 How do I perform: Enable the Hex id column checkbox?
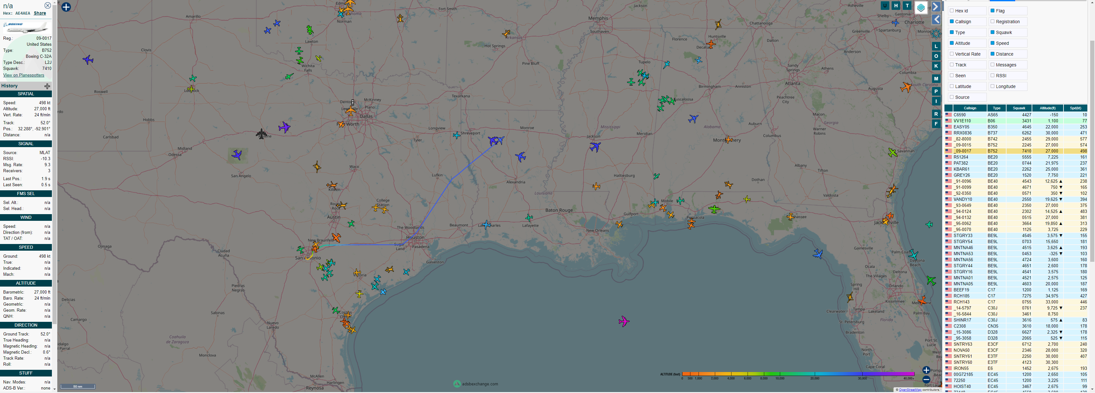[952, 10]
